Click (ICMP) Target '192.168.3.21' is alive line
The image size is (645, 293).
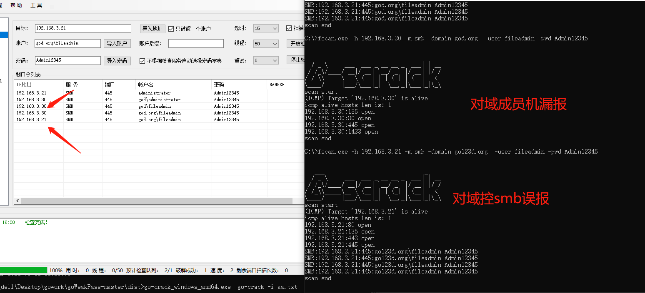[366, 211]
